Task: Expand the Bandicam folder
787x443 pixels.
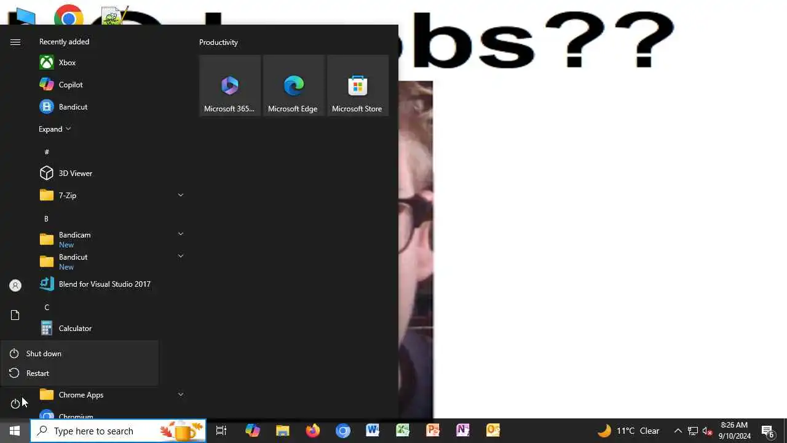Action: click(111, 239)
